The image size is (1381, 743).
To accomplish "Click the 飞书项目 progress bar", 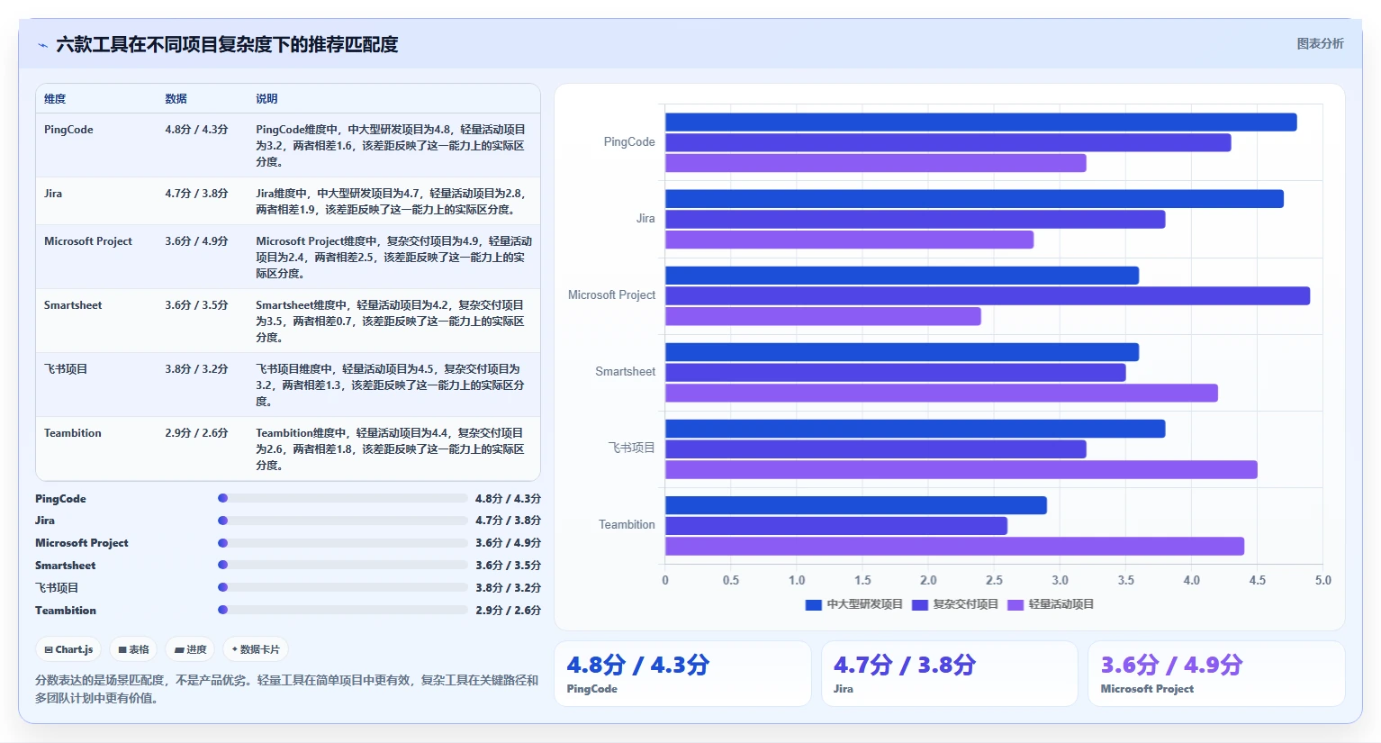I will pyautogui.click(x=343, y=587).
